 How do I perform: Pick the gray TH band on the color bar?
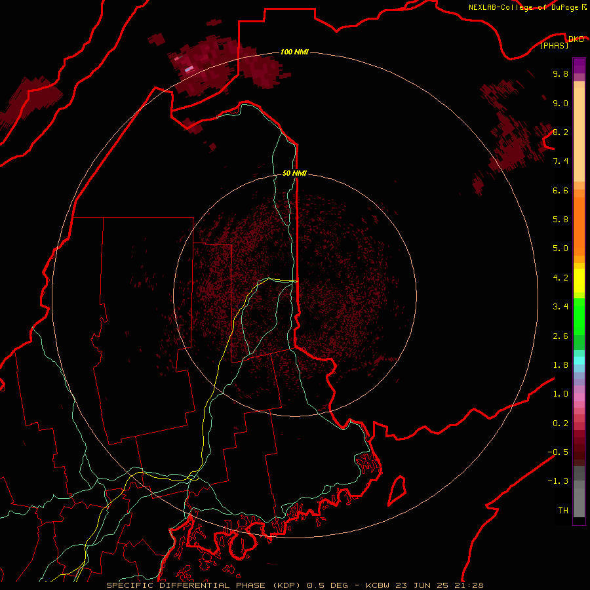579,502
